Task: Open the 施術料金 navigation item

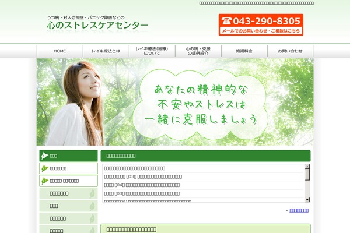Action: (244, 51)
